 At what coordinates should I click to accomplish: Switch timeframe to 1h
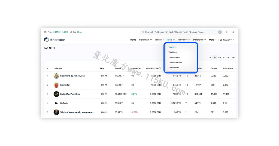(x=210, y=57)
